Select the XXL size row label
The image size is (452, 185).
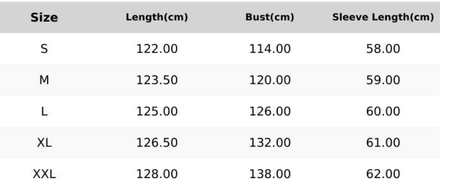(44, 174)
